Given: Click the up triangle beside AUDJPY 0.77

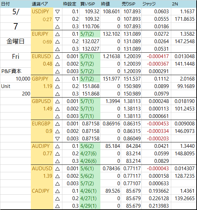Looking at the screenshot, I should (57, 154).
